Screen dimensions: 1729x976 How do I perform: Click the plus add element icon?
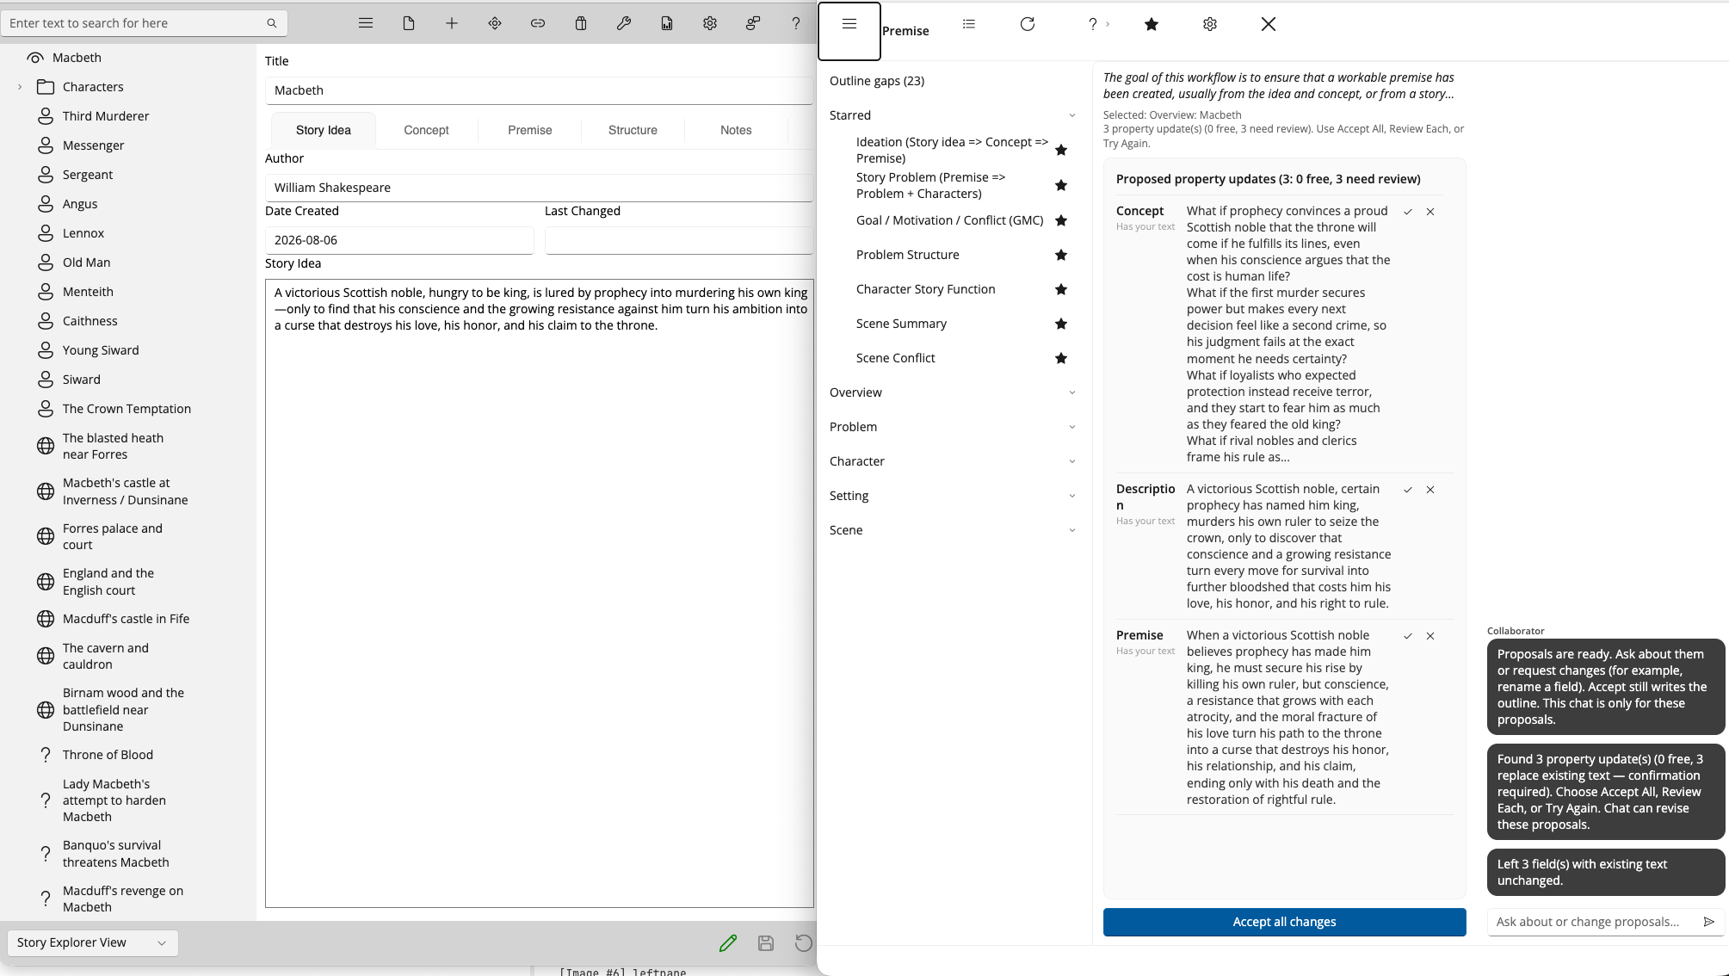[x=452, y=23]
